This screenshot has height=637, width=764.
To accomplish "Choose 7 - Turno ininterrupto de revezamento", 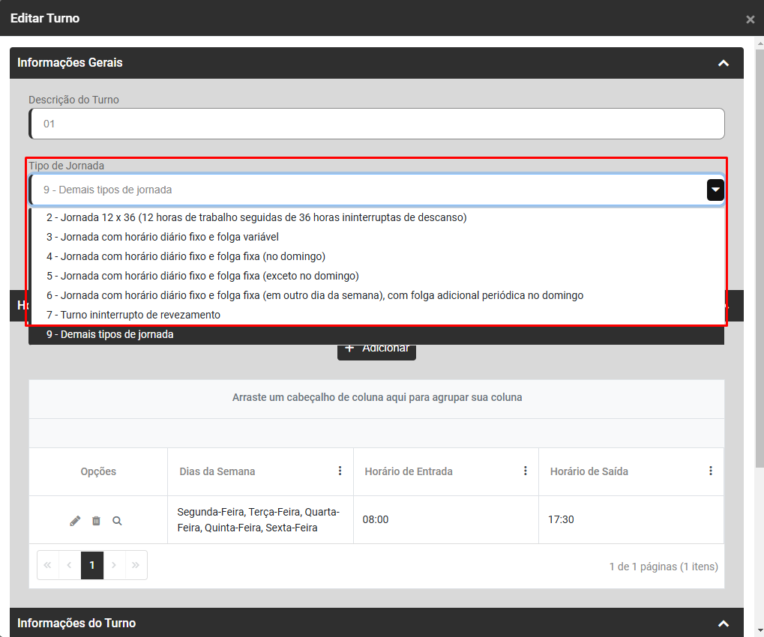I will [133, 315].
